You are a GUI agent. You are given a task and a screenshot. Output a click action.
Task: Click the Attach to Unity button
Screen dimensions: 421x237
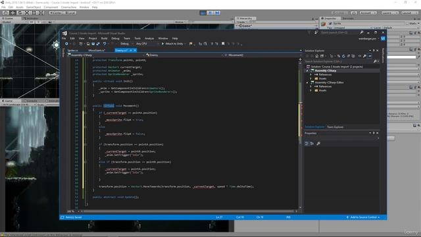coord(173,43)
